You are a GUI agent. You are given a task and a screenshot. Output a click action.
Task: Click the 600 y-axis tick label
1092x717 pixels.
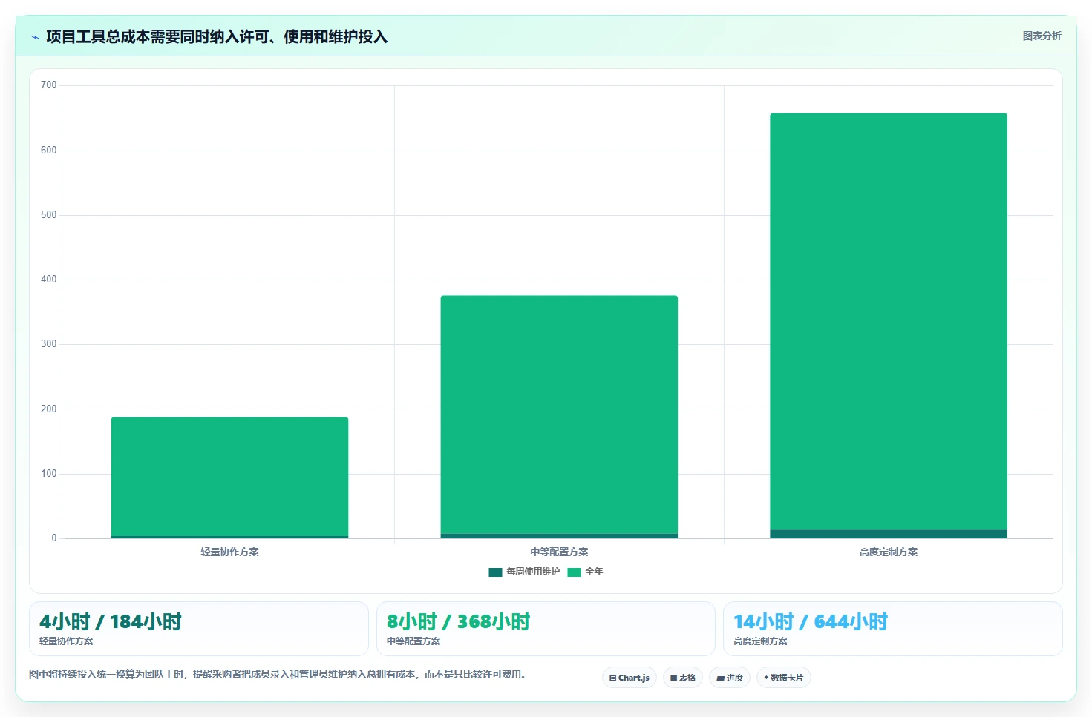pyautogui.click(x=49, y=151)
